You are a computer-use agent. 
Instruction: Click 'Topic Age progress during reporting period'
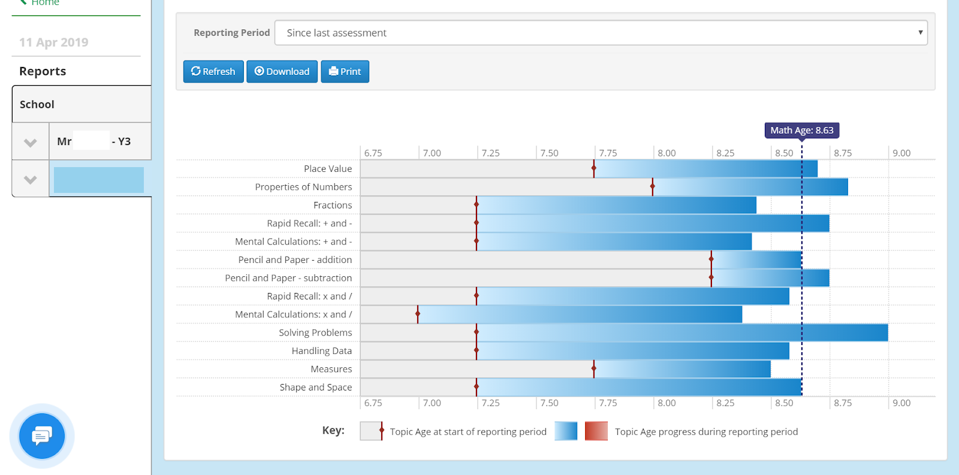pos(706,432)
